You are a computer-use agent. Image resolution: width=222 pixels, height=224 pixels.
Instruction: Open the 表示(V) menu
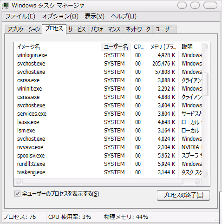tap(95, 16)
